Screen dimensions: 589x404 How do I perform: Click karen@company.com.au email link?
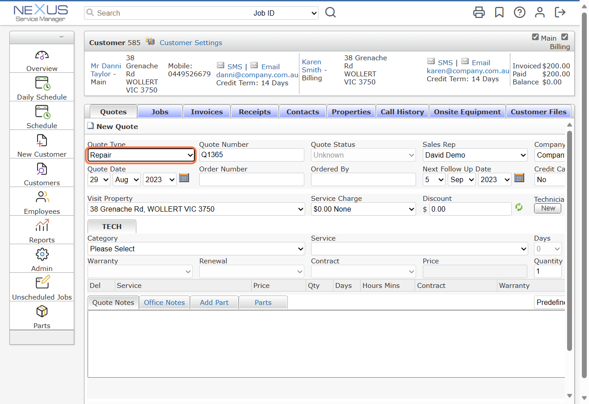click(x=468, y=71)
